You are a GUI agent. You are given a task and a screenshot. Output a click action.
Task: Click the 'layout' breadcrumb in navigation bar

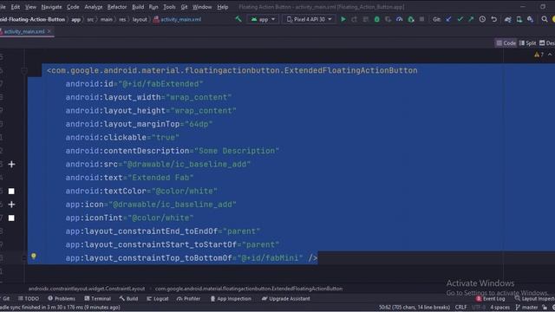pos(140,19)
